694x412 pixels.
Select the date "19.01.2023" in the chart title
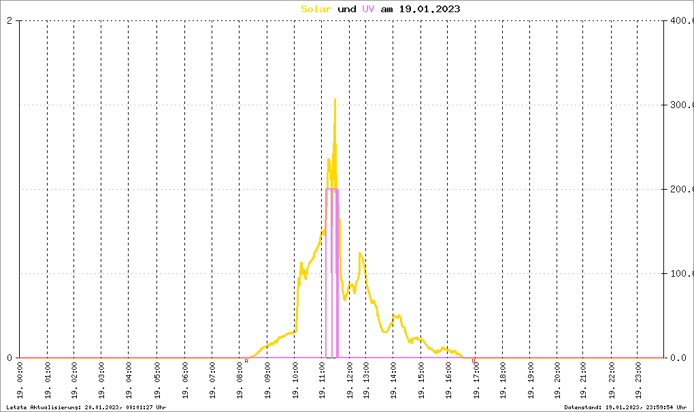[x=430, y=9]
